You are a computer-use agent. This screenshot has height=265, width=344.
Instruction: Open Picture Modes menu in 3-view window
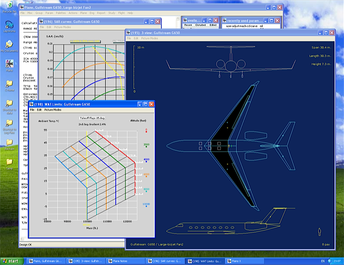[149, 38]
